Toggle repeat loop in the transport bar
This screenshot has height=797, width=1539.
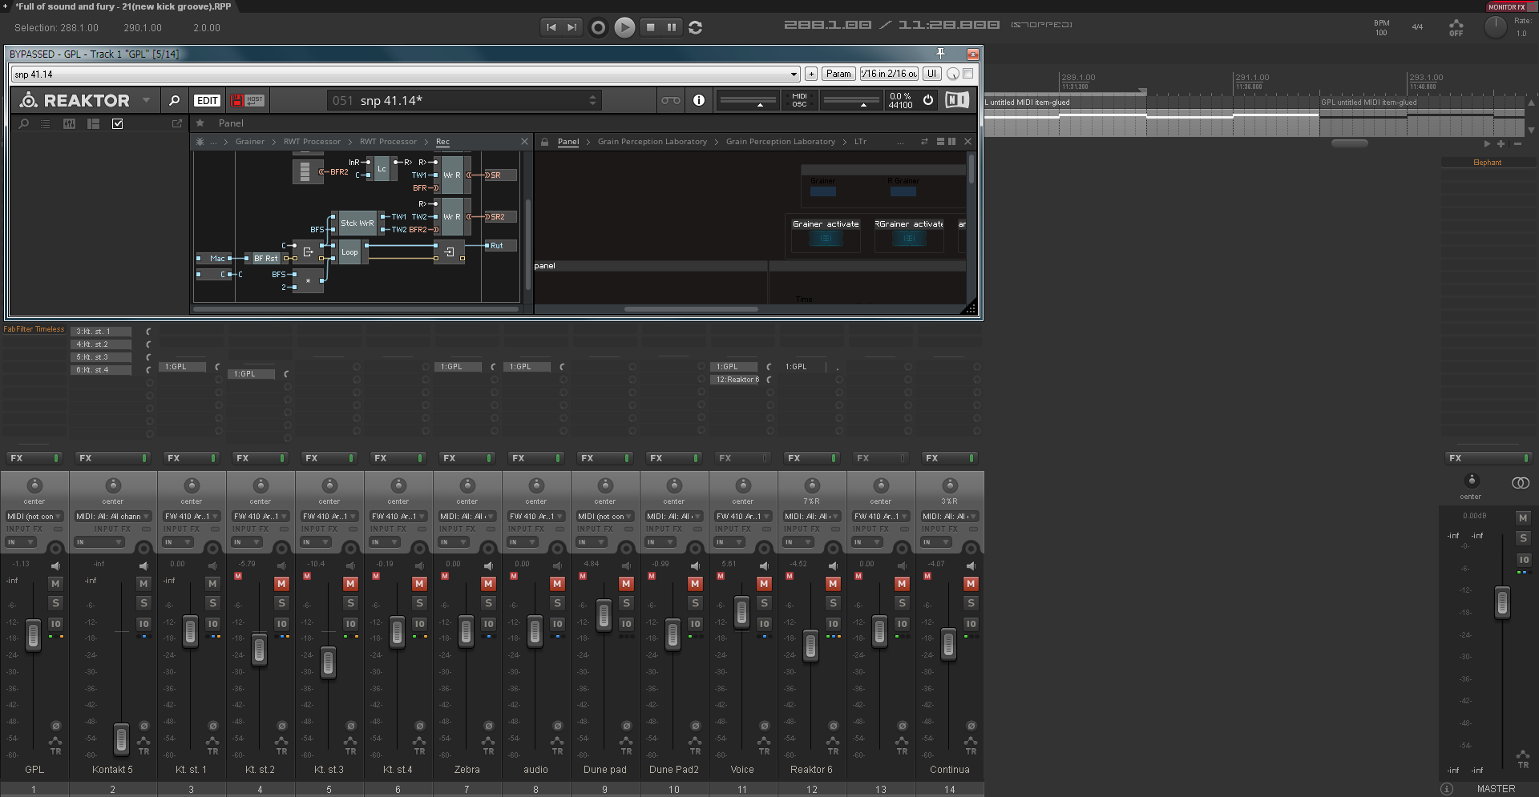point(696,27)
